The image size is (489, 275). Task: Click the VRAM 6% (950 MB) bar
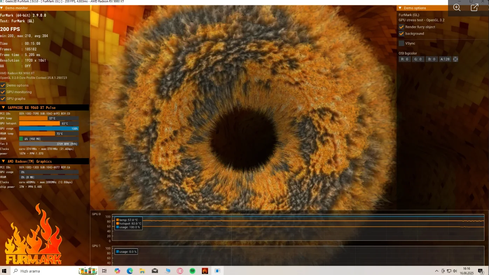point(49,139)
